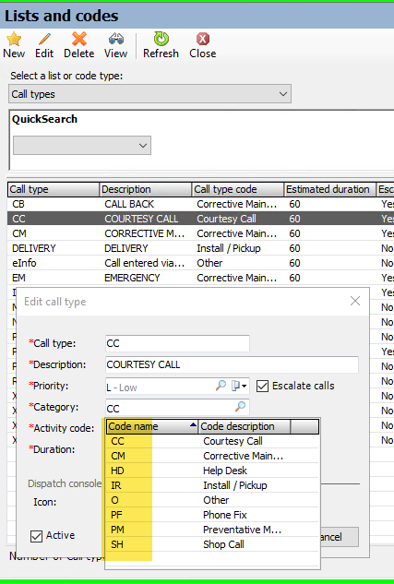Select the EM EMERGENCY row
The width and height of the screenshot is (394, 584).
[201, 278]
